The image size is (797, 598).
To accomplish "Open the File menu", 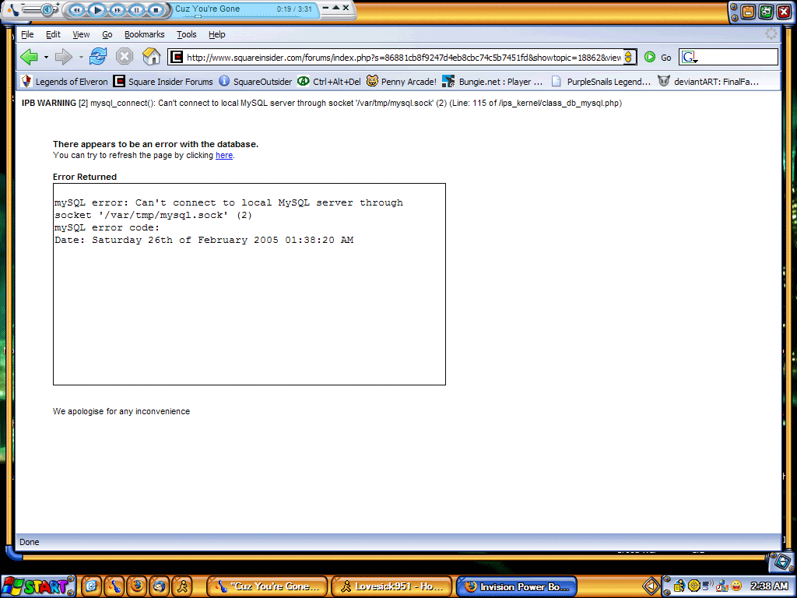I will click(27, 34).
